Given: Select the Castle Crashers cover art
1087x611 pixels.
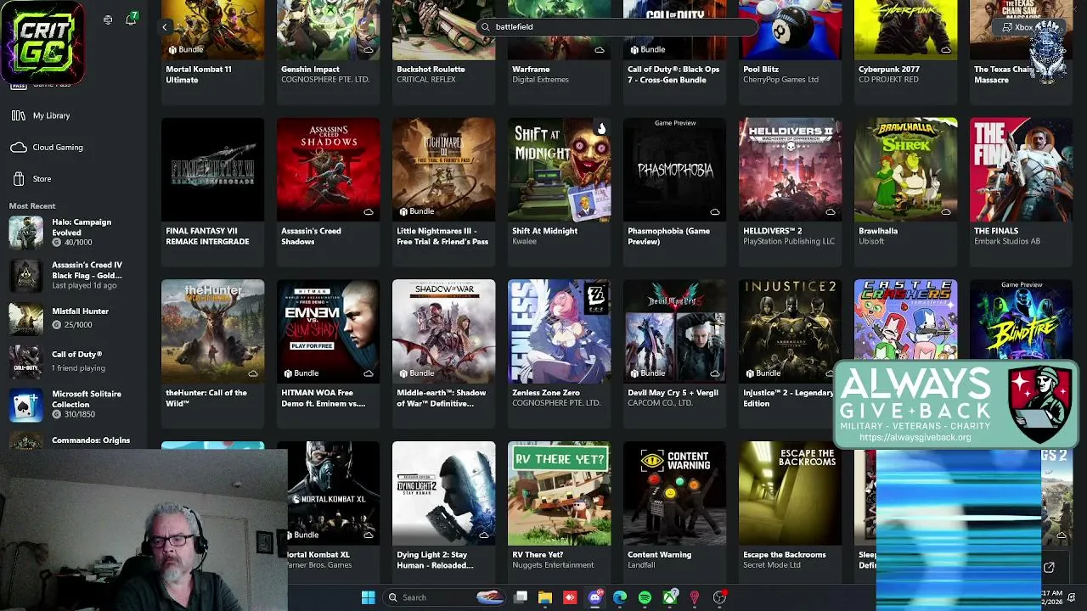Looking at the screenshot, I should pos(906,320).
